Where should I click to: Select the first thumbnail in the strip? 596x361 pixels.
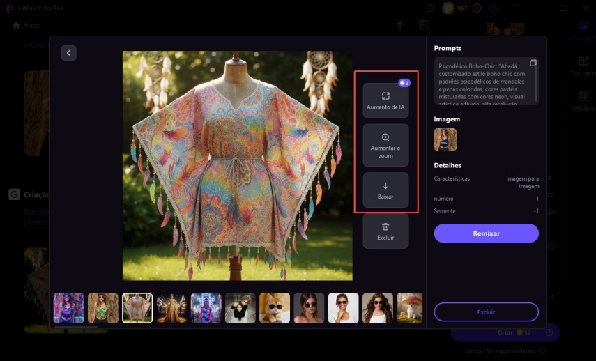coord(68,307)
